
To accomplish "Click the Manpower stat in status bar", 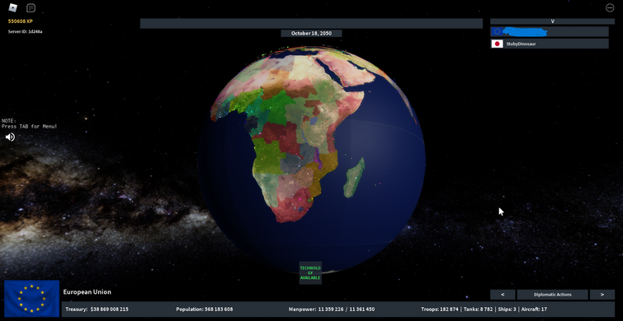I will pos(332,309).
